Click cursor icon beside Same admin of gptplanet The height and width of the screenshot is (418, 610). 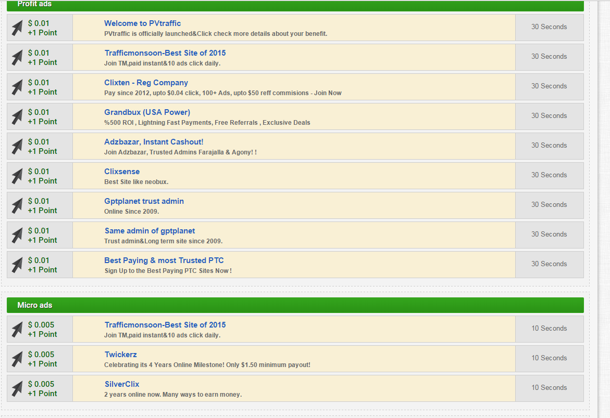17,235
